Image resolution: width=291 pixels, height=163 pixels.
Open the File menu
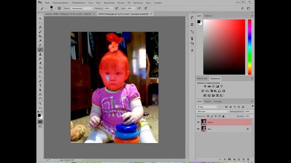pyautogui.click(x=47, y=3)
